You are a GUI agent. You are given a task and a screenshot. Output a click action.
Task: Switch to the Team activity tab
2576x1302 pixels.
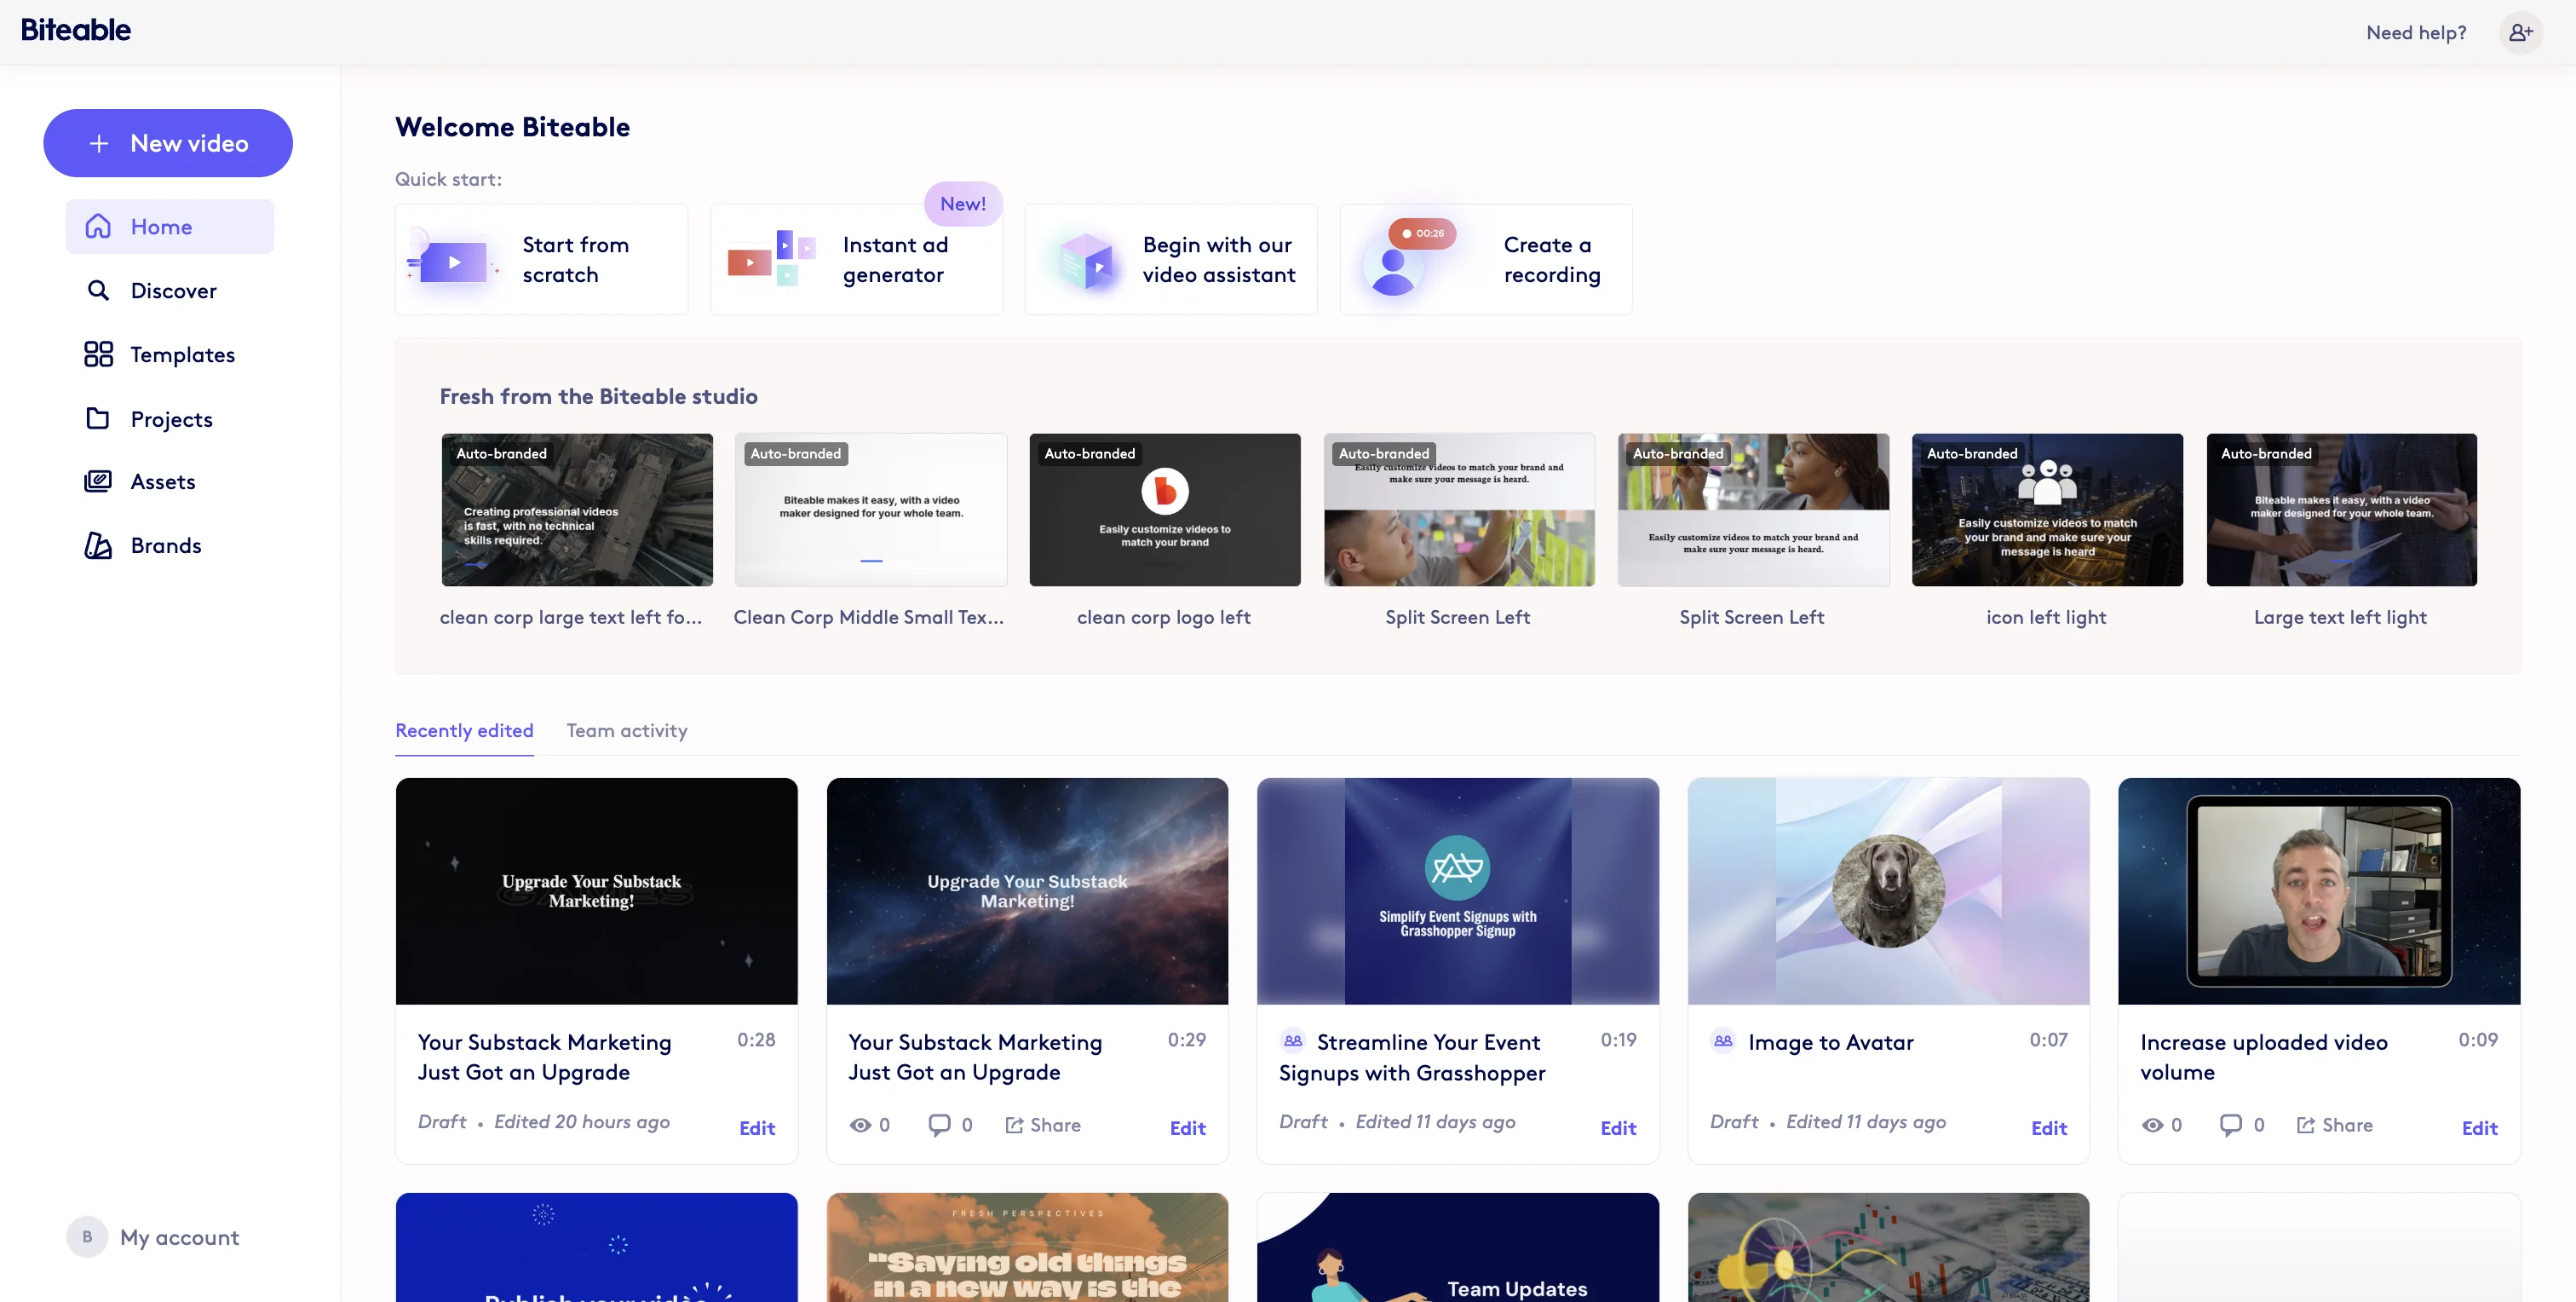tap(626, 731)
